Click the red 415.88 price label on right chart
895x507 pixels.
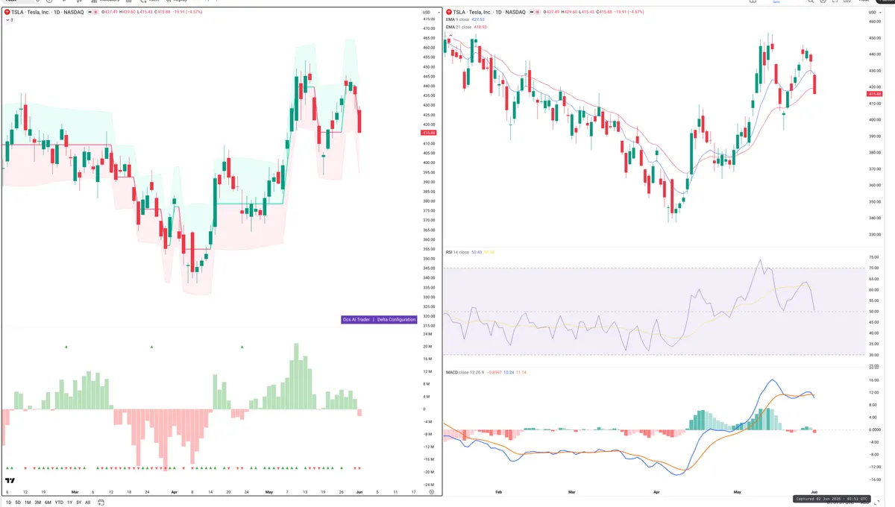874,93
